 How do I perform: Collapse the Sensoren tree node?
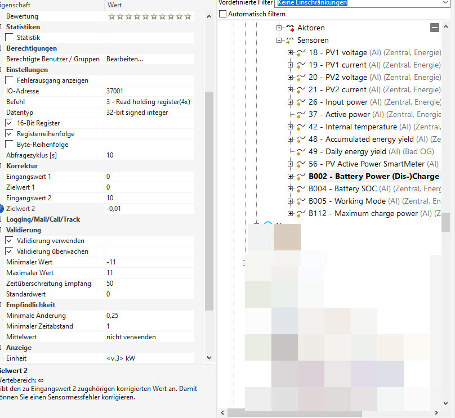click(x=279, y=41)
